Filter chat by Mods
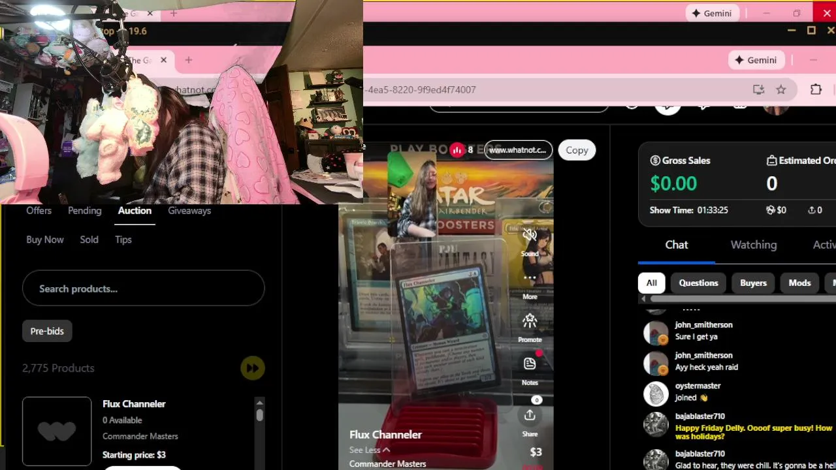836x470 pixels. (799, 283)
